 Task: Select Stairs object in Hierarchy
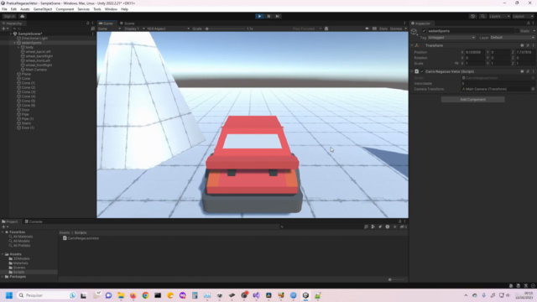tap(26, 123)
